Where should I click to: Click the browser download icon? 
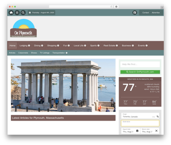point(116,7)
